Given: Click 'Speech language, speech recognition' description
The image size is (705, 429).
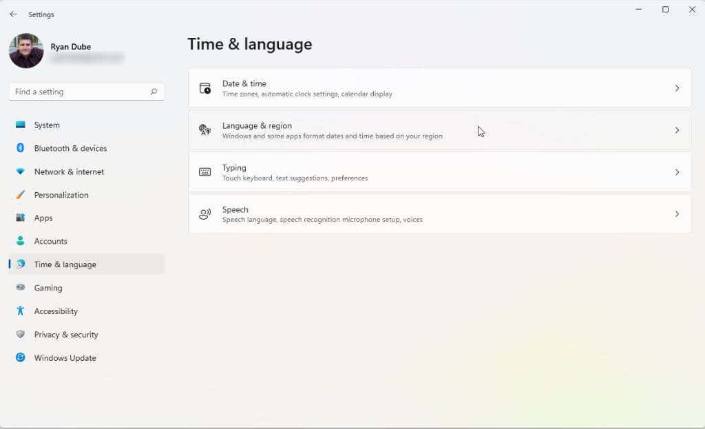Looking at the screenshot, I should click(x=322, y=220).
